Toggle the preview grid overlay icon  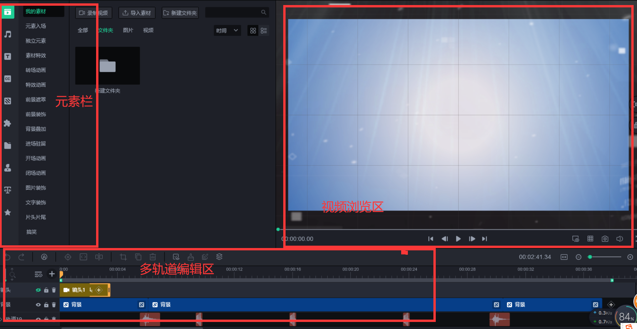(x=590, y=239)
